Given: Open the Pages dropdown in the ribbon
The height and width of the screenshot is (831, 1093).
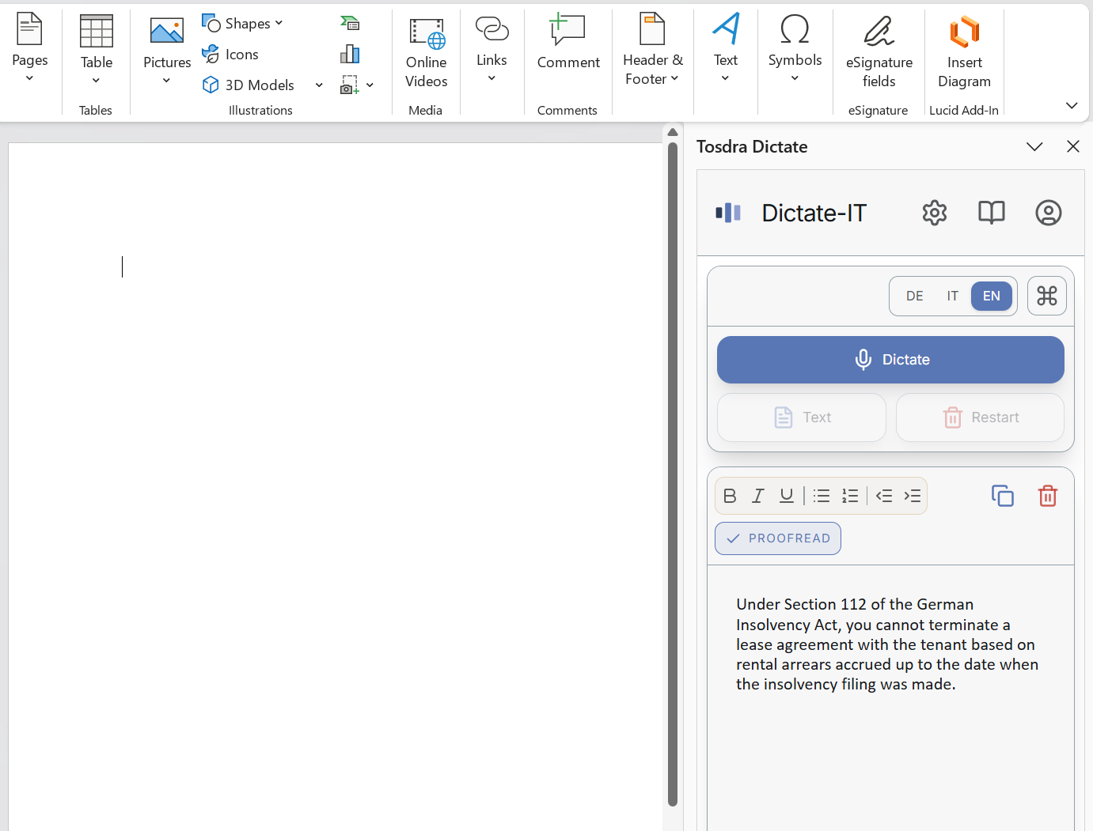Looking at the screenshot, I should point(29,48).
